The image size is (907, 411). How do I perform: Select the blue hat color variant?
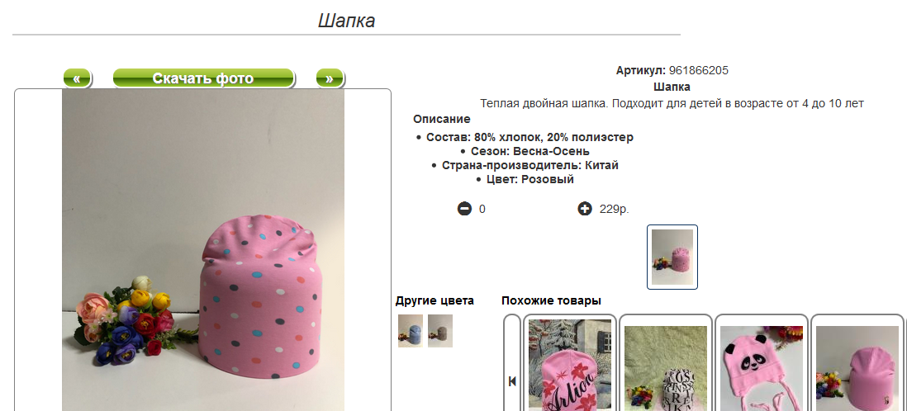[x=410, y=331]
